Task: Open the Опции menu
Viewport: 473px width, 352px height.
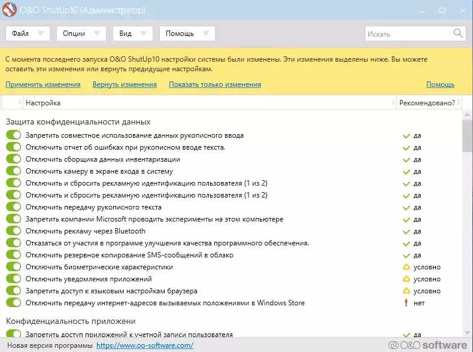Action: 81,33
